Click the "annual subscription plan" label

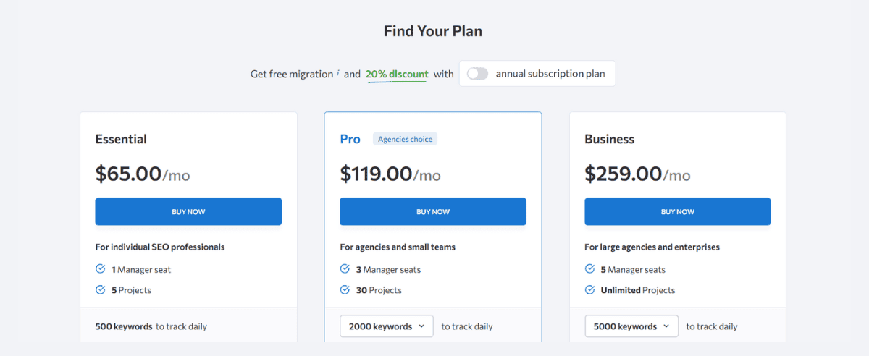pyautogui.click(x=550, y=74)
